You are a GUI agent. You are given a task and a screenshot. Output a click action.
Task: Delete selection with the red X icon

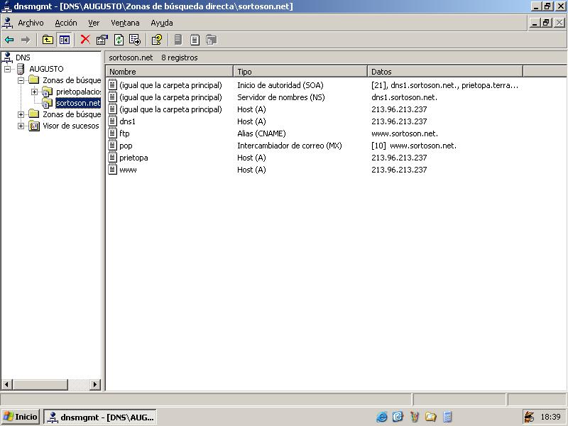tap(85, 40)
